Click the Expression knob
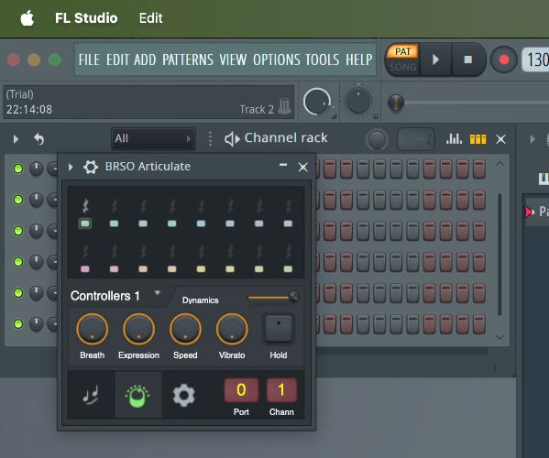549x458 pixels. tap(139, 329)
